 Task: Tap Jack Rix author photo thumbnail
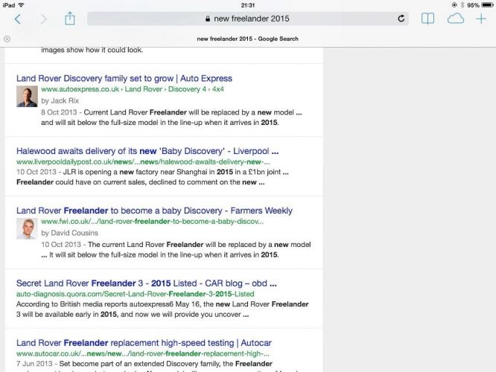point(27,97)
